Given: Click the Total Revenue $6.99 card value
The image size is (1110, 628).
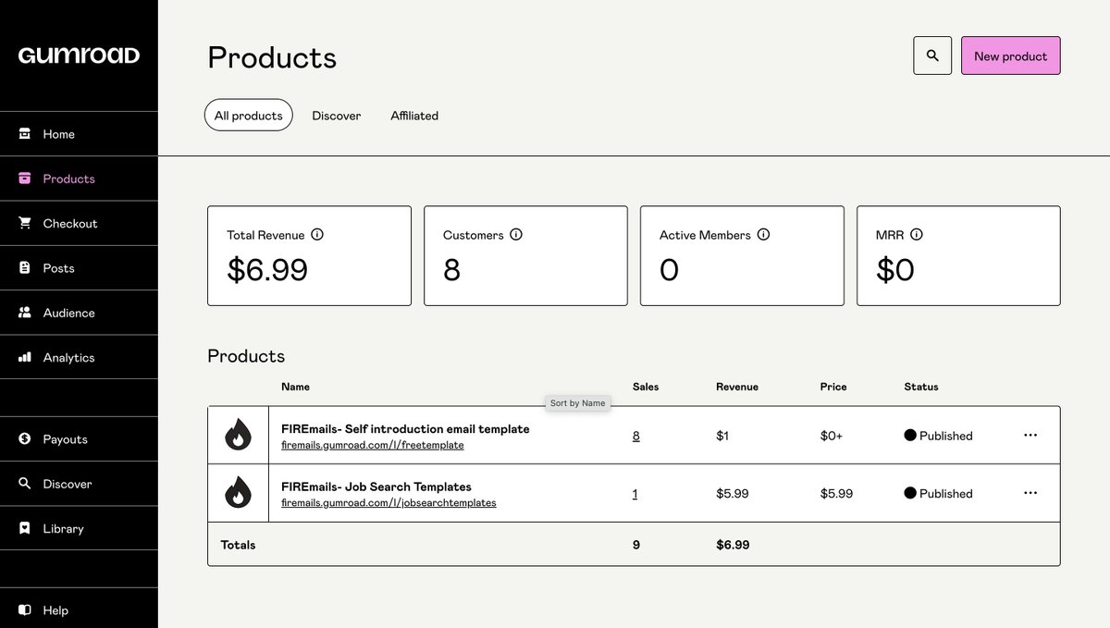Looking at the screenshot, I should tap(267, 270).
